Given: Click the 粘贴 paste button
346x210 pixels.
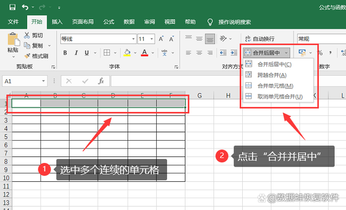Looking at the screenshot, I should pos(13,45).
